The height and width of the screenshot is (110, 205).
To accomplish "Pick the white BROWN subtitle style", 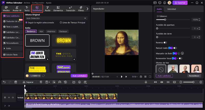I will (37, 40).
